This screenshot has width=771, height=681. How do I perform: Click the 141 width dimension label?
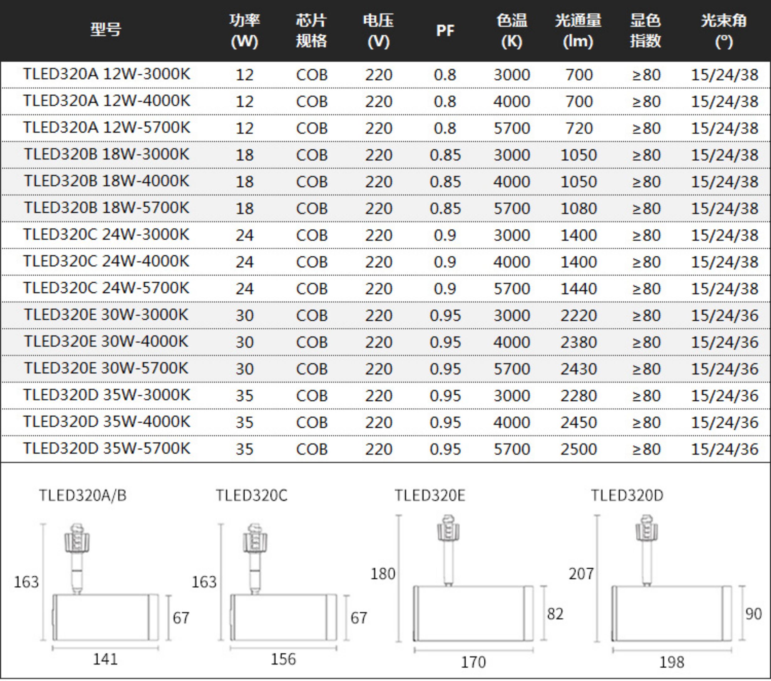pos(105,659)
